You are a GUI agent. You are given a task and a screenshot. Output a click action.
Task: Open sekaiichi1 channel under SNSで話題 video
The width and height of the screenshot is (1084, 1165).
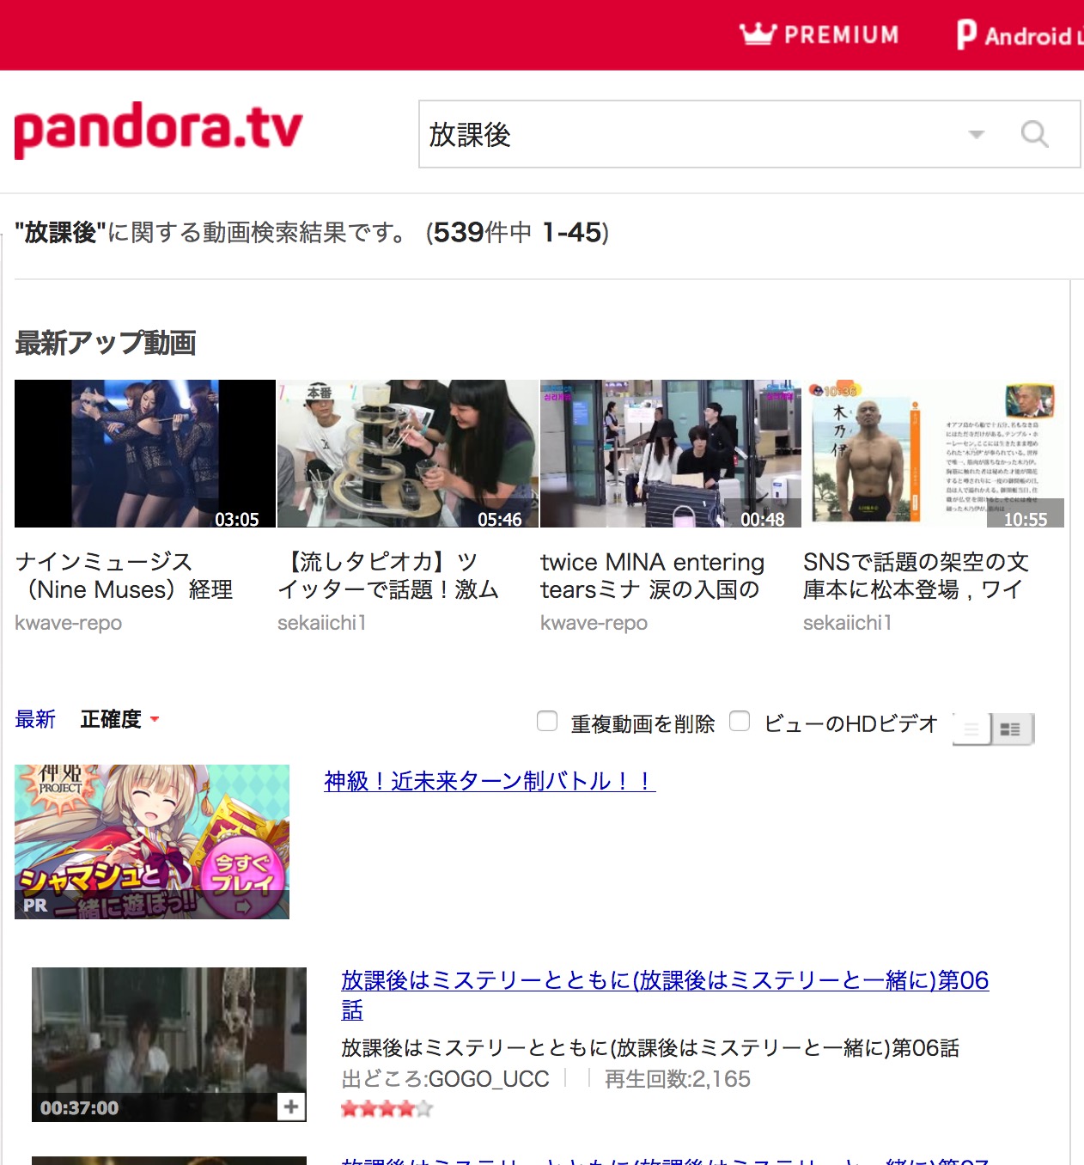(848, 623)
